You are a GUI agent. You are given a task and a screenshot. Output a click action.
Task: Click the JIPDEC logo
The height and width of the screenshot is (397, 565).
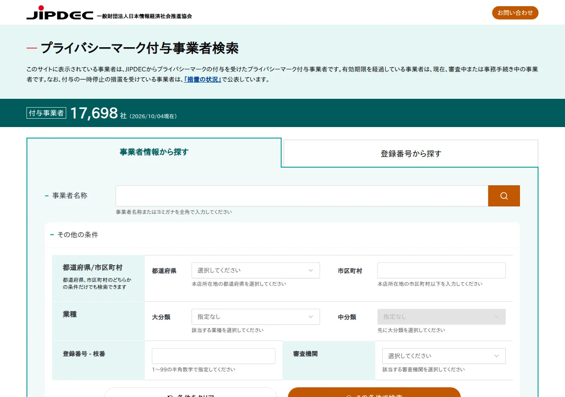(60, 13)
